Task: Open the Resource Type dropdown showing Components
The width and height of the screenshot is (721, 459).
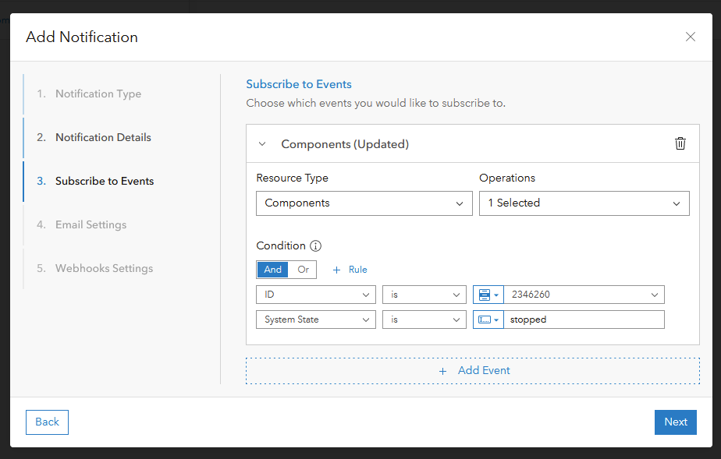Action: click(364, 203)
